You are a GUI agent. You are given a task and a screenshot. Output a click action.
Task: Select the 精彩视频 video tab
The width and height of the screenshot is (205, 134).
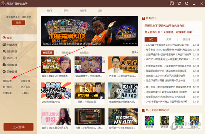coord(66,53)
